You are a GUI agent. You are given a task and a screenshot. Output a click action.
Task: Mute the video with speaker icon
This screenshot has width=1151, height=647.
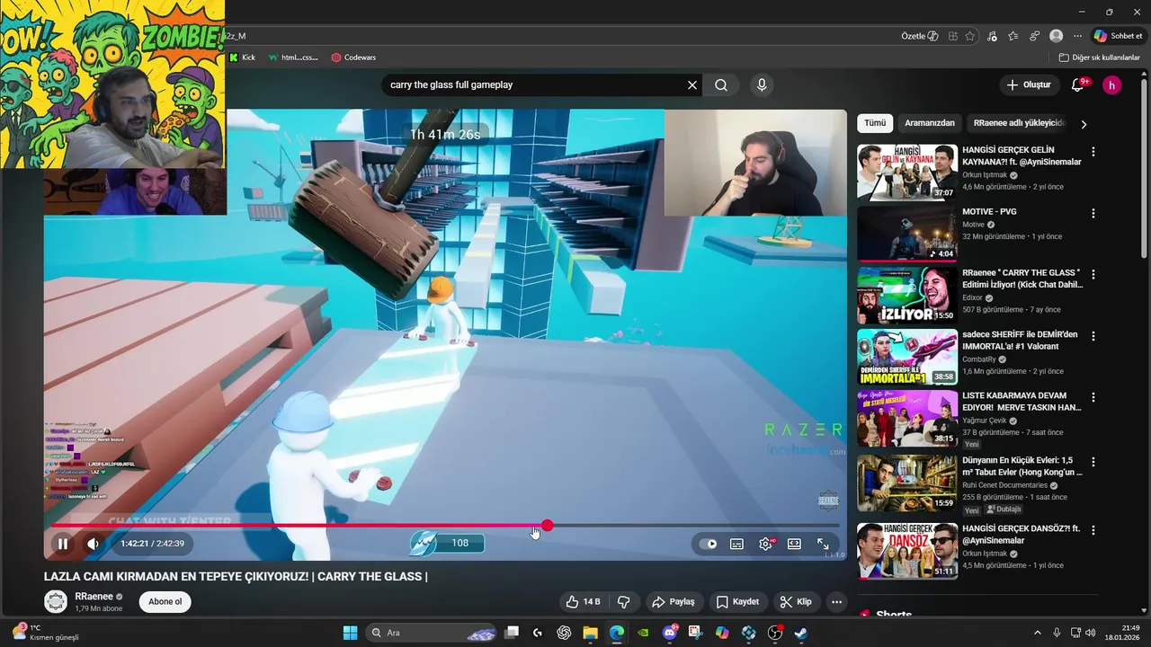tap(93, 544)
